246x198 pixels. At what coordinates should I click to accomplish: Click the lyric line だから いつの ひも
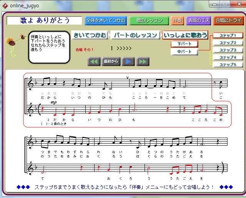pyautogui.click(x=76, y=98)
